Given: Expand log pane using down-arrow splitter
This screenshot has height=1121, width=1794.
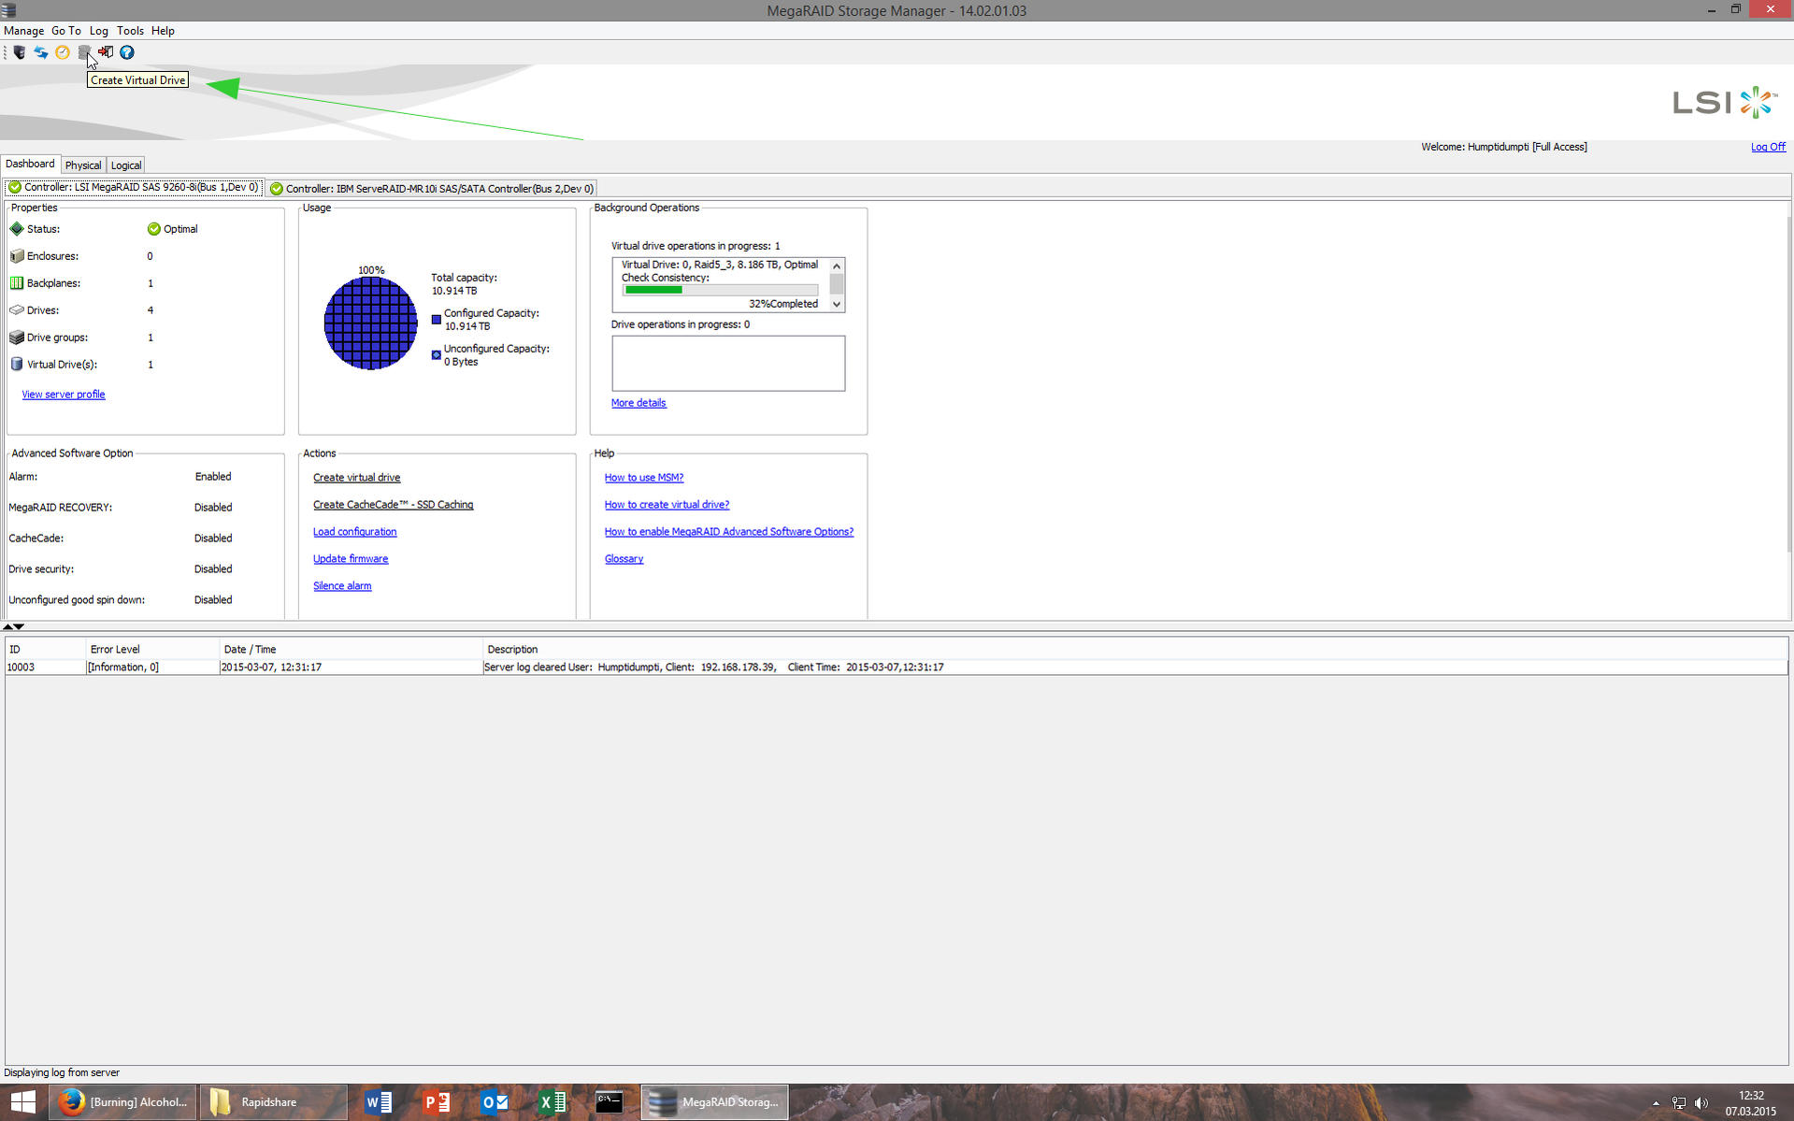Looking at the screenshot, I should (x=19, y=626).
